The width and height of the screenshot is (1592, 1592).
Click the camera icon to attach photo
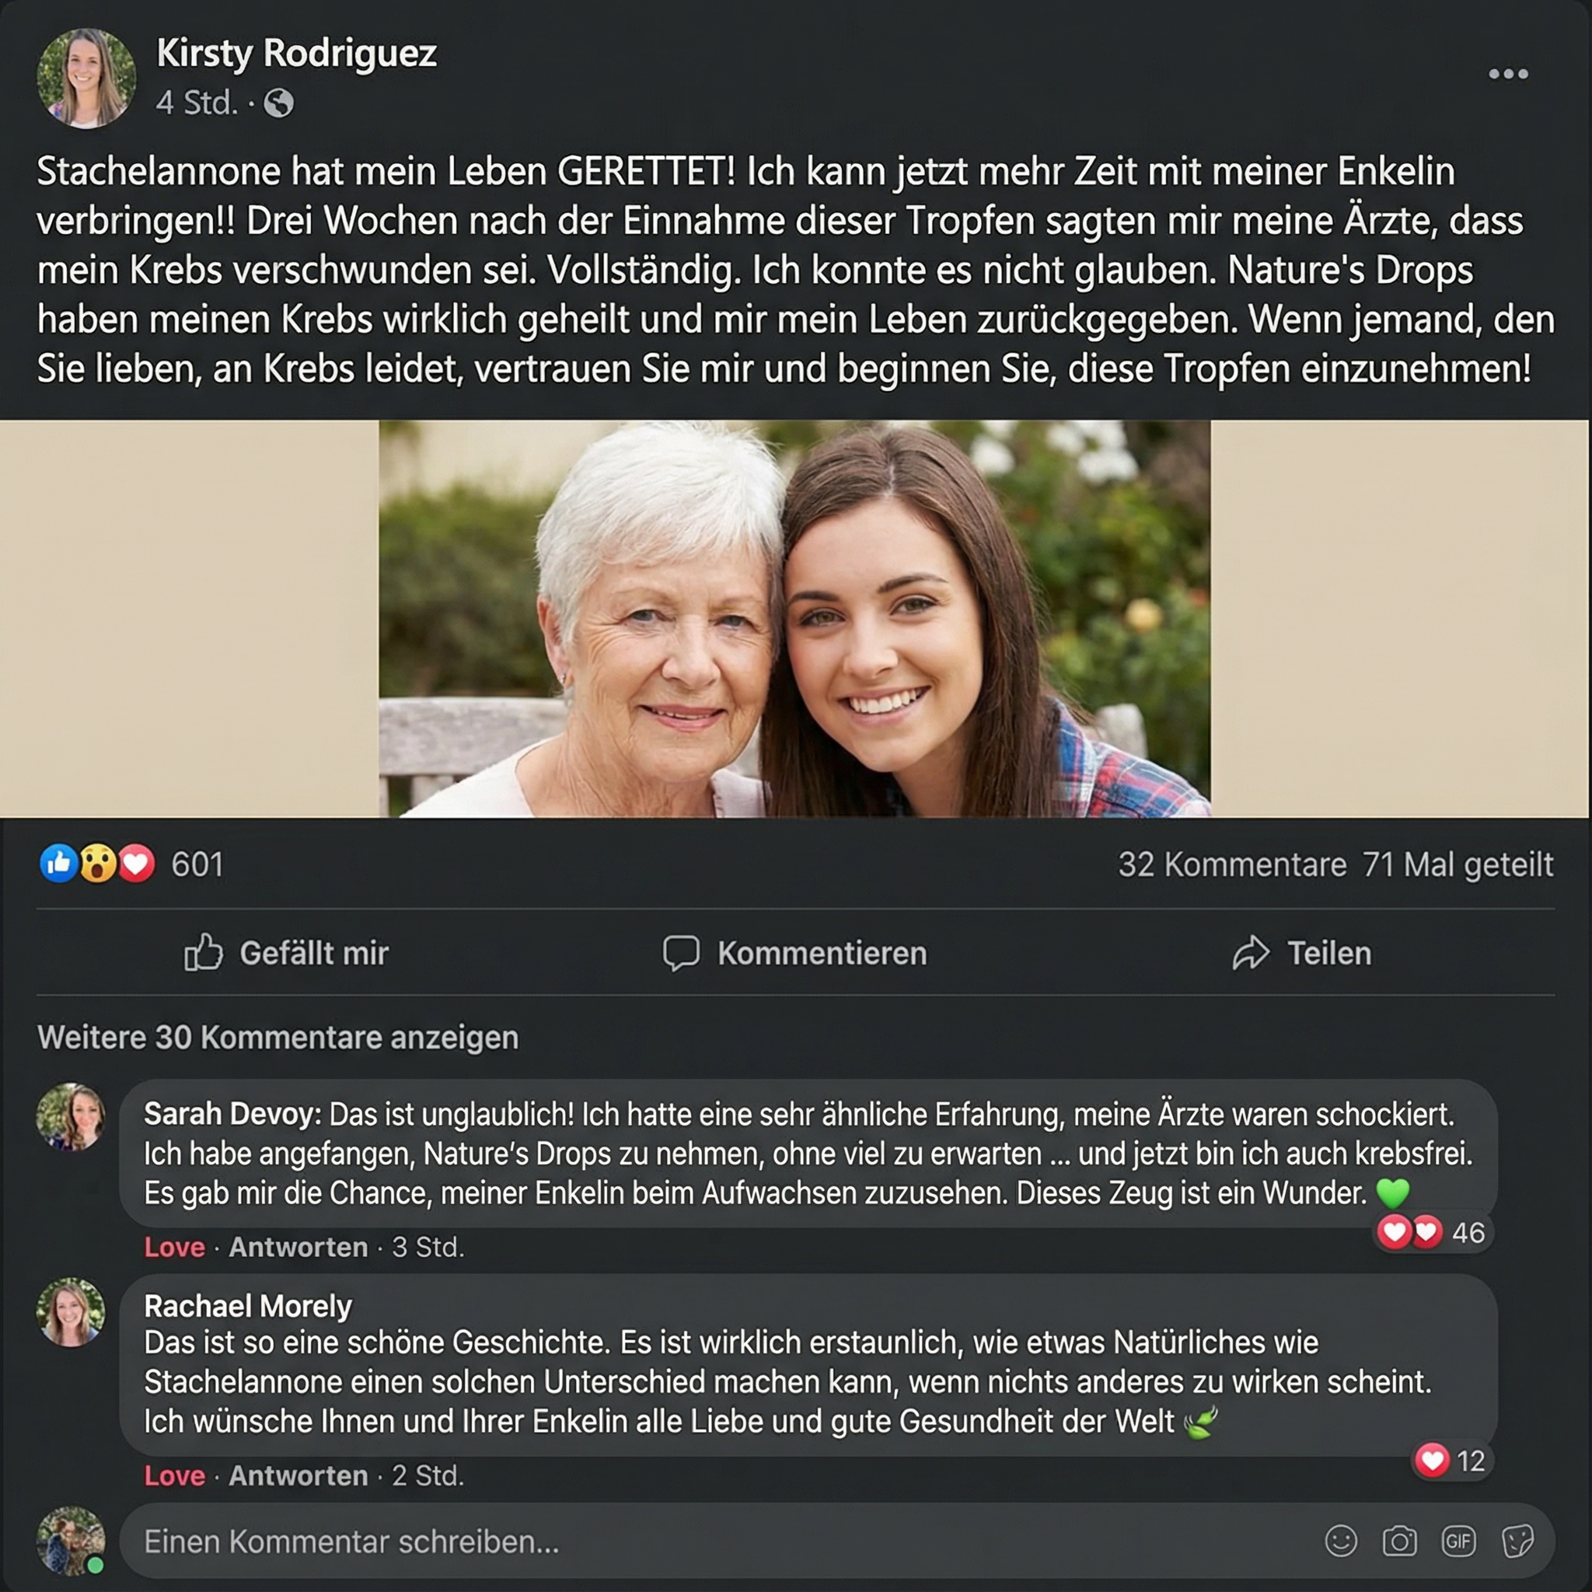point(1399,1540)
